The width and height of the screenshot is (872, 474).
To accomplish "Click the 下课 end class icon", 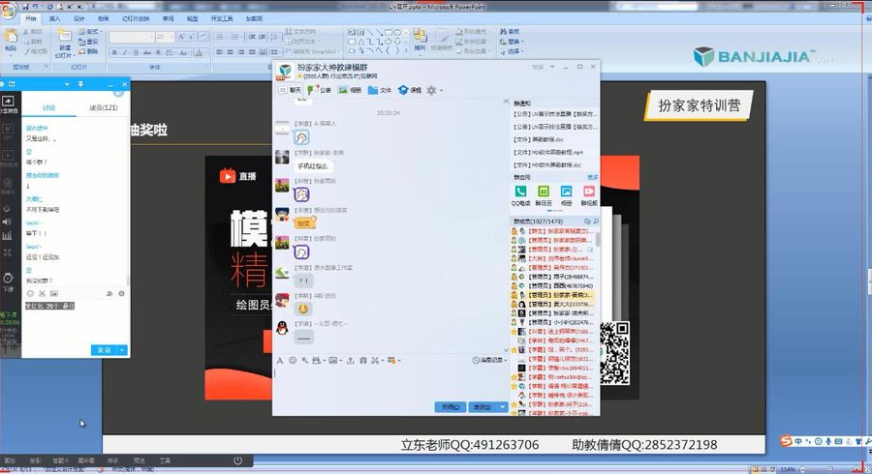I will point(8,281).
